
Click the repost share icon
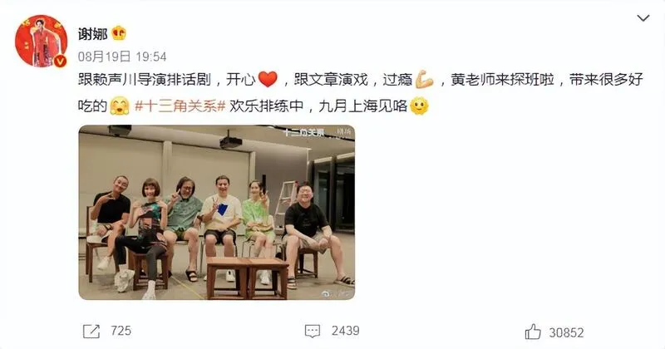(x=91, y=332)
